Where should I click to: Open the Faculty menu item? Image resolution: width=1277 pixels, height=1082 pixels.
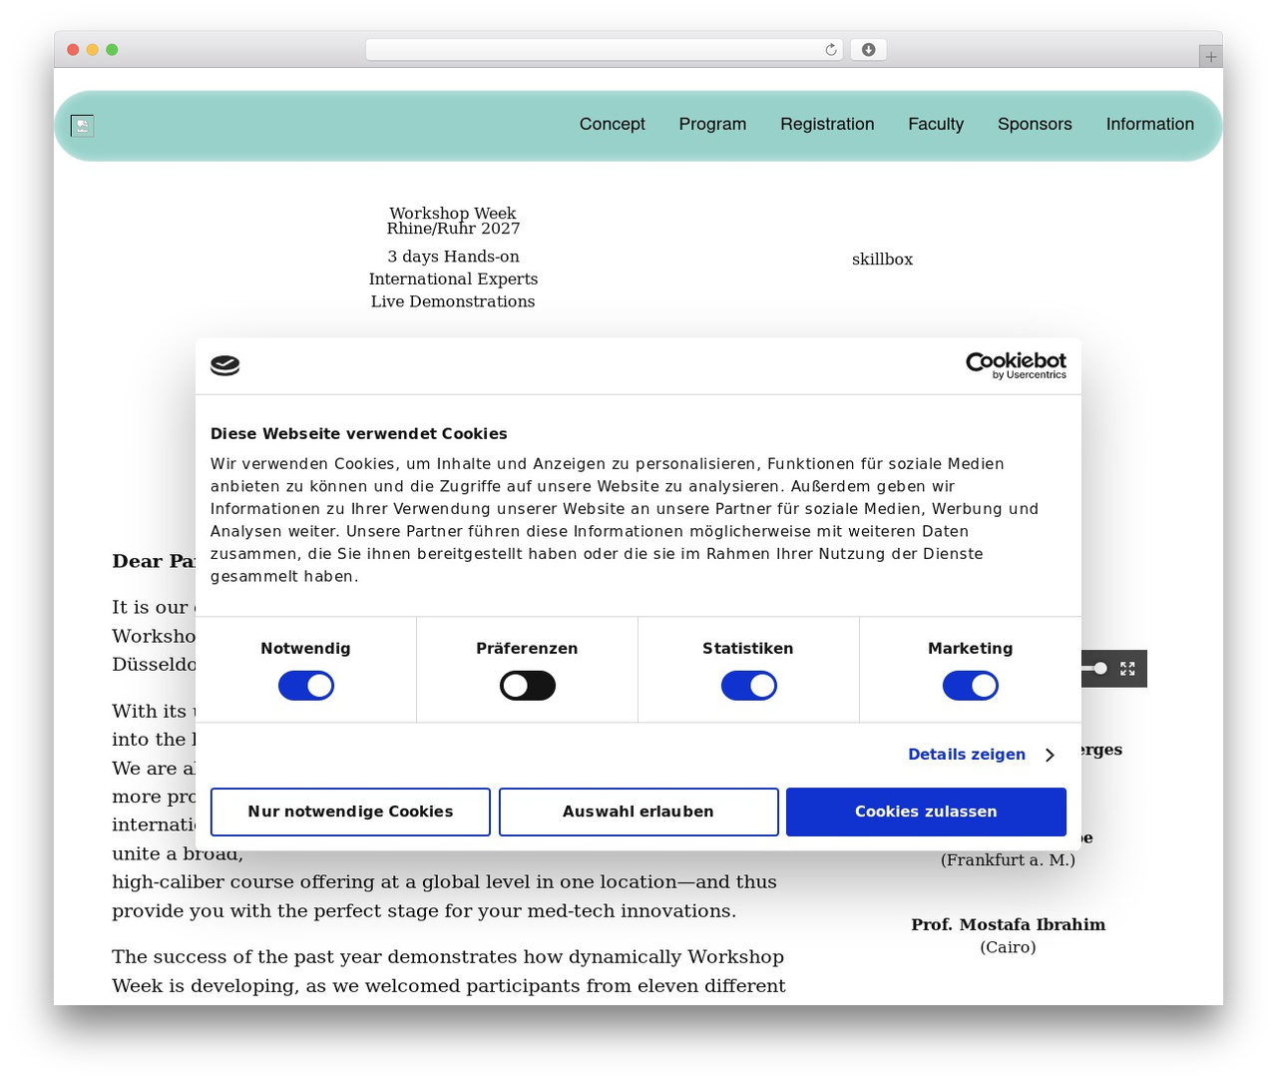coord(936,124)
